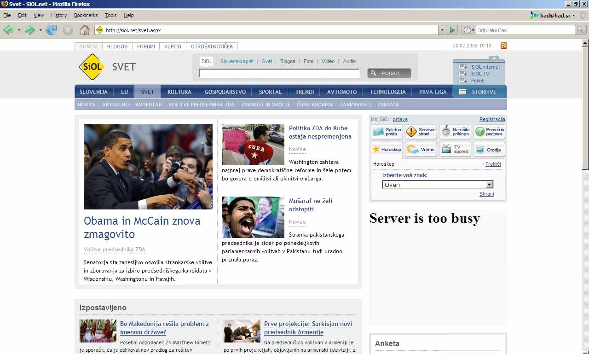Click the Cuba protest article thumbnail

pos(253,145)
